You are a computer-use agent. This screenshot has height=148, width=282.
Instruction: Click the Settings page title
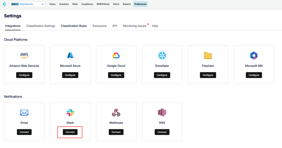point(12,16)
